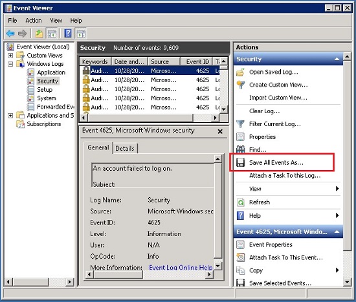Open the Help submenu arrow in Actions

(337, 215)
